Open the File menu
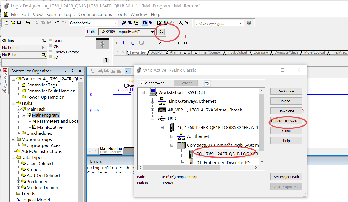Viewport: 348px width, 202px height. click(14, 14)
